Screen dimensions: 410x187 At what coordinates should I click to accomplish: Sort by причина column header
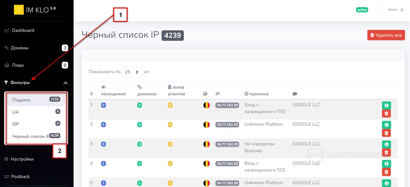pyautogui.click(x=256, y=94)
